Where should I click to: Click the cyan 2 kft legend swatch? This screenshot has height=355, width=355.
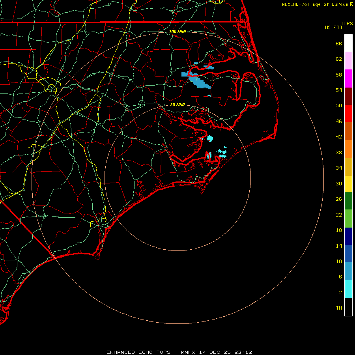tap(348, 289)
